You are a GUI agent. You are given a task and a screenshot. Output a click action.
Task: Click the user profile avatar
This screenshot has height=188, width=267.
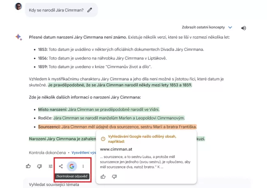tap(18, 7)
